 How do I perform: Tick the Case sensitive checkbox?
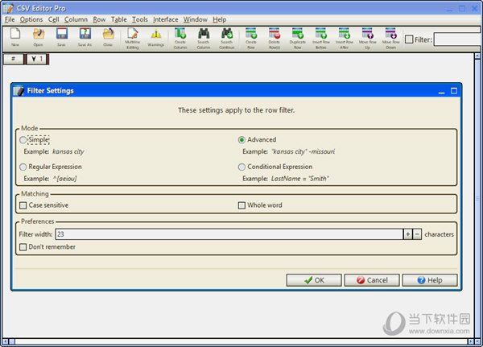[23, 205]
